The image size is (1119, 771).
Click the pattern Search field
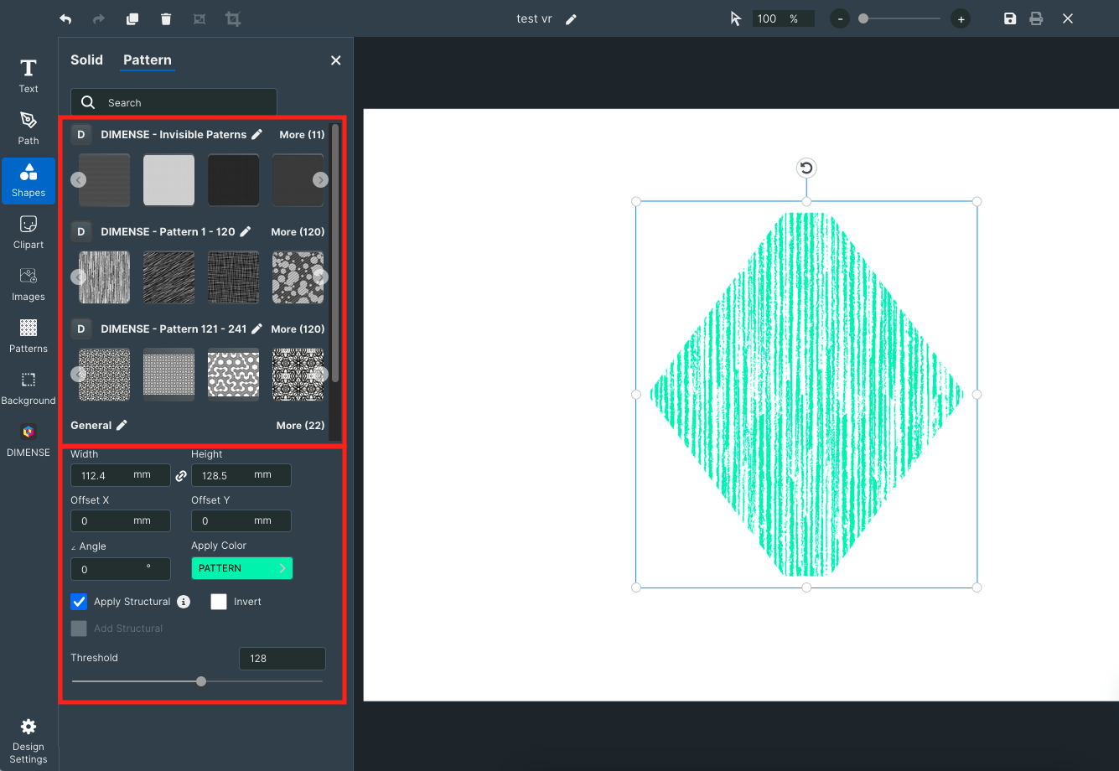pyautogui.click(x=174, y=102)
